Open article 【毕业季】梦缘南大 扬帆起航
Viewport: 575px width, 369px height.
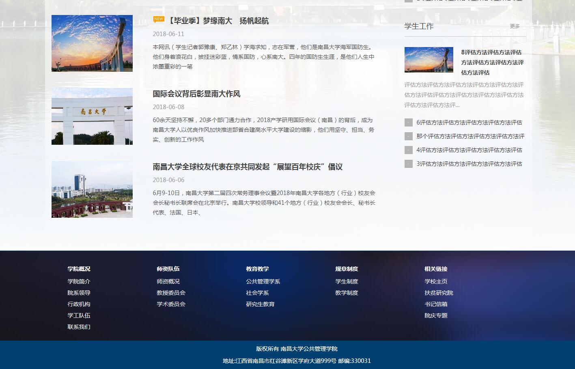click(218, 21)
